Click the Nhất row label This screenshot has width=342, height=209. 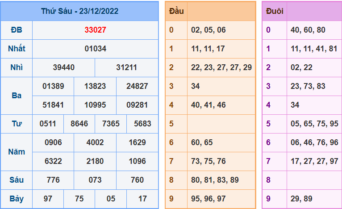click(17, 49)
